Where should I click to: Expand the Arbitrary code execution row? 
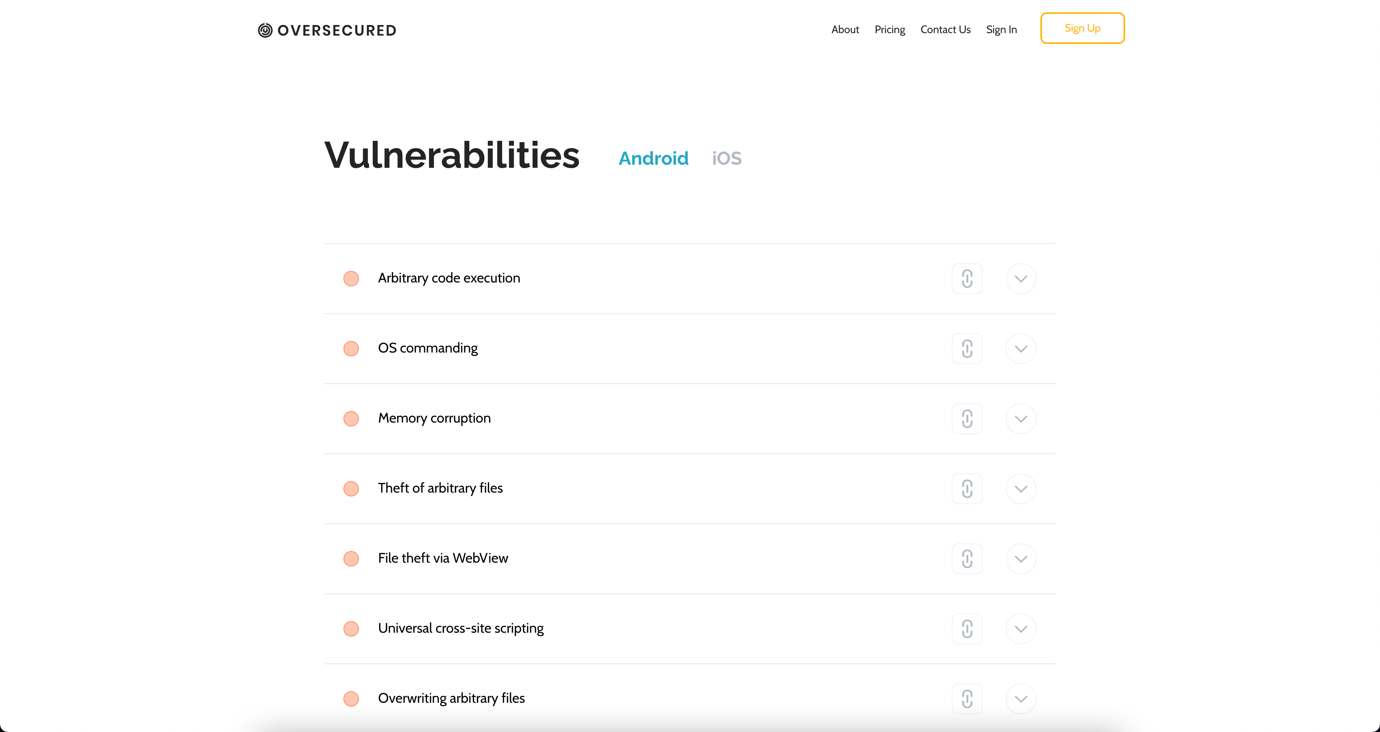(1020, 279)
